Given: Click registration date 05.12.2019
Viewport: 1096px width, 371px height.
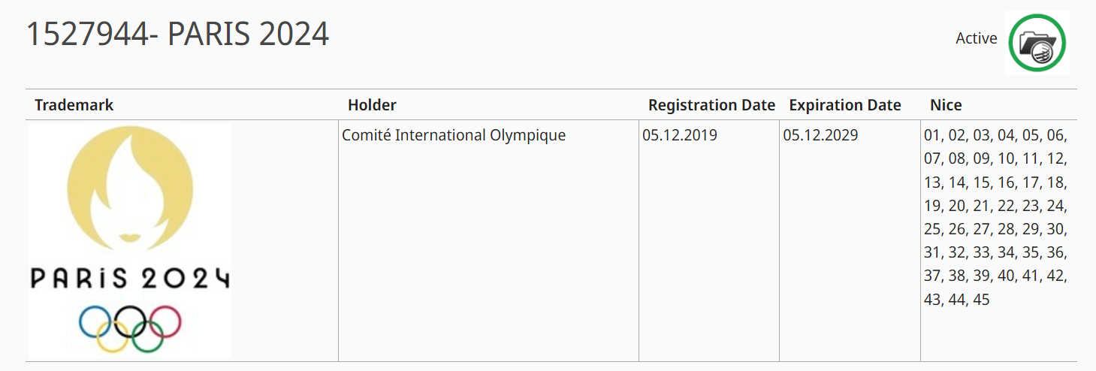Looking at the screenshot, I should (679, 136).
